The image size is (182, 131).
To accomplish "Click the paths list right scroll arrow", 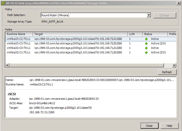I will pyautogui.click(x=174, y=65).
